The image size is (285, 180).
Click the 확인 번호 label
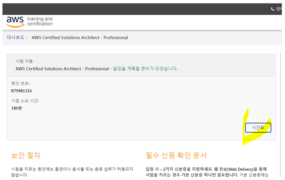(x=20, y=83)
